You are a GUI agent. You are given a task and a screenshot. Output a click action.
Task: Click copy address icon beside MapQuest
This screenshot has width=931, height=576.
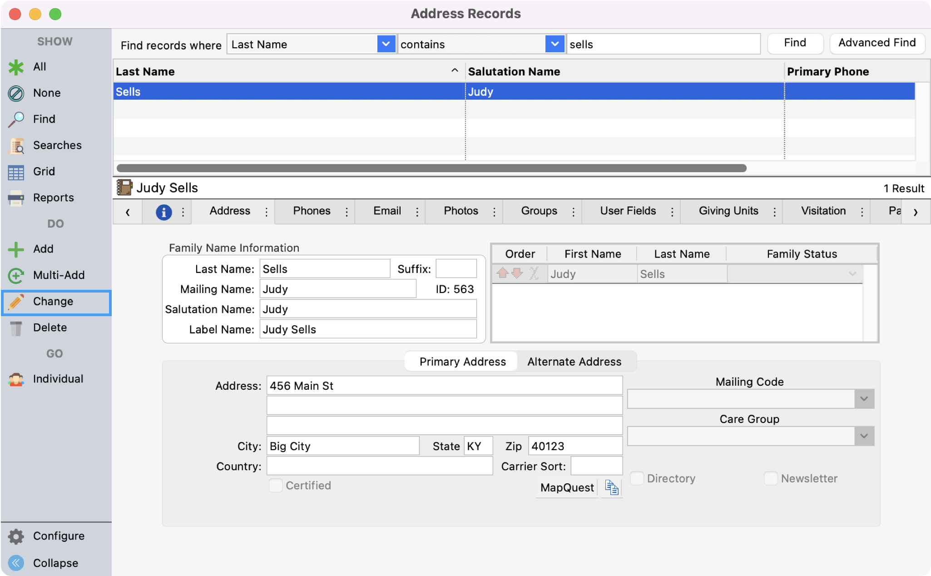[x=611, y=488]
